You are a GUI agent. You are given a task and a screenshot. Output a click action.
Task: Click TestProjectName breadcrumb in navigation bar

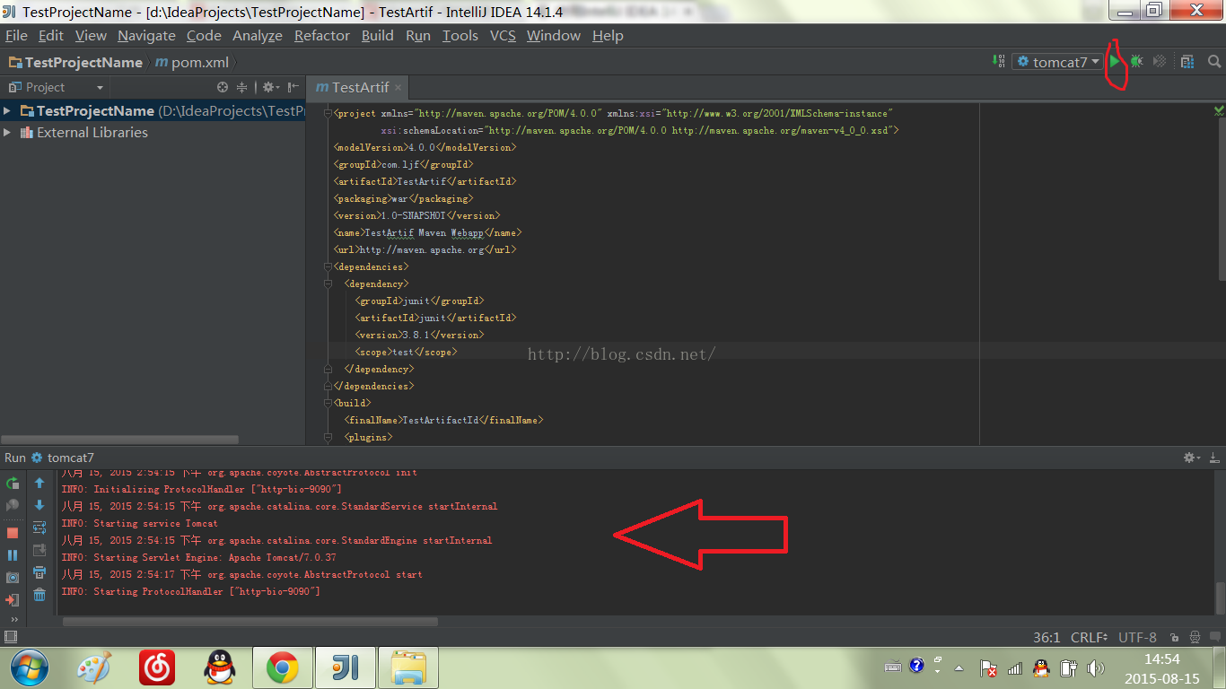[x=75, y=62]
